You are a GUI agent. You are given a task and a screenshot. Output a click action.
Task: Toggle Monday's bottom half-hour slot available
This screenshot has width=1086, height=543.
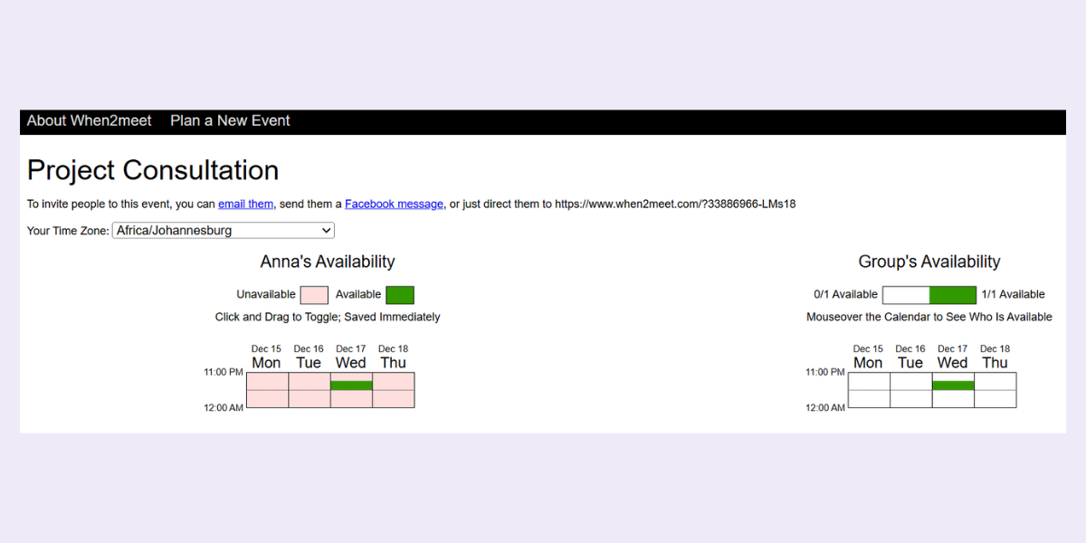tap(266, 399)
